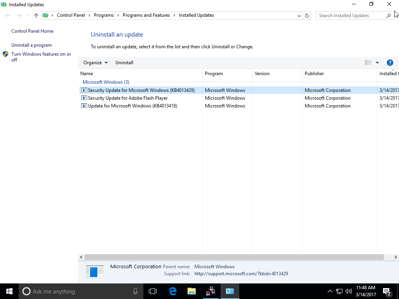Image resolution: width=399 pixels, height=299 pixels.
Task: Refresh the Installed Updates list
Action: [x=307, y=16]
